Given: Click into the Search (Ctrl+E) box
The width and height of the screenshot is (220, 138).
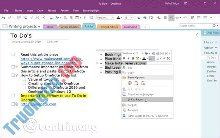Looking at the screenshot, I should pyautogui.click(x=196, y=26).
